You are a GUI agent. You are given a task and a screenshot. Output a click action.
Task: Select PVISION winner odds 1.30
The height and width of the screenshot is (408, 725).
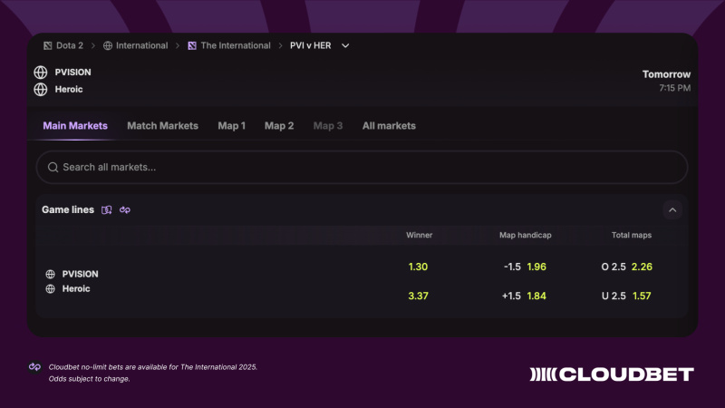pyautogui.click(x=419, y=267)
